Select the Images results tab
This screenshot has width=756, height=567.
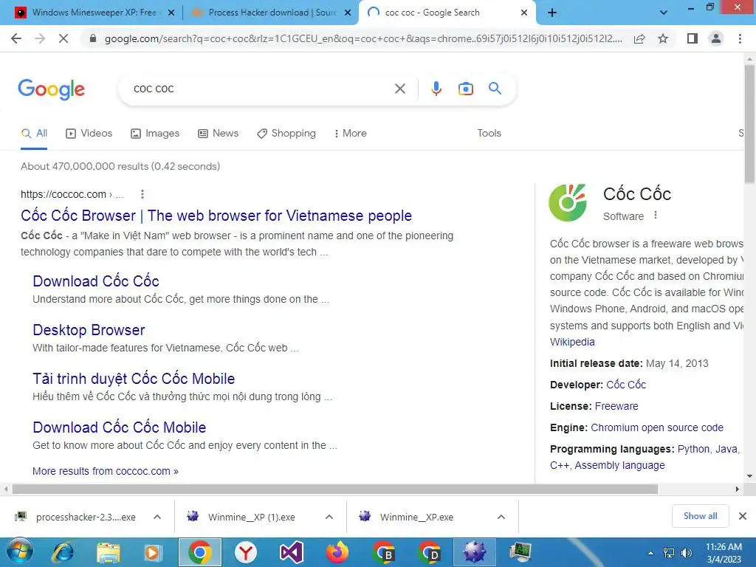[155, 133]
